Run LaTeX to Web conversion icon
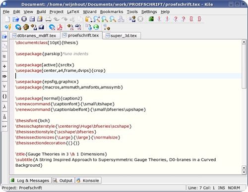248x192 pixels. click(x=88, y=27)
